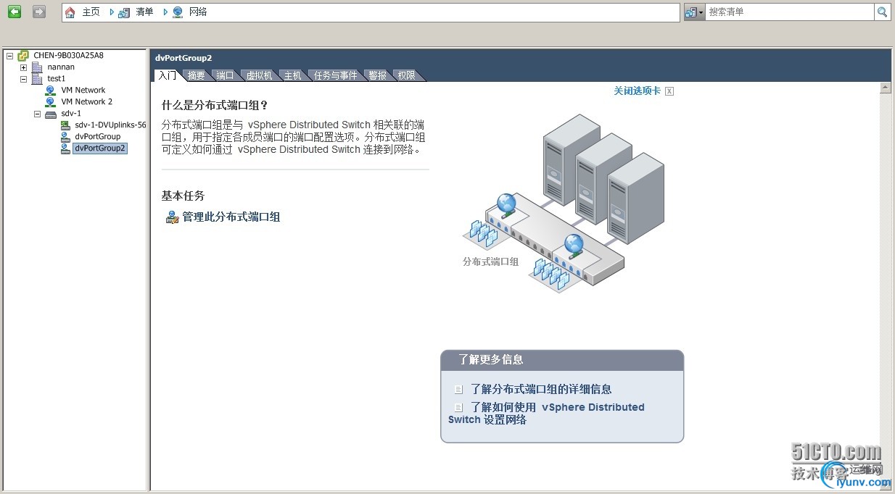Screen dimensions: 895x494
Task: Click the grey forward navigation arrow
Action: pyautogui.click(x=39, y=12)
